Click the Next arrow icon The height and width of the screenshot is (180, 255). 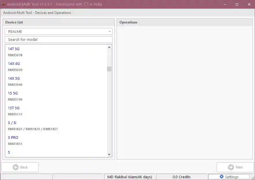point(231,167)
